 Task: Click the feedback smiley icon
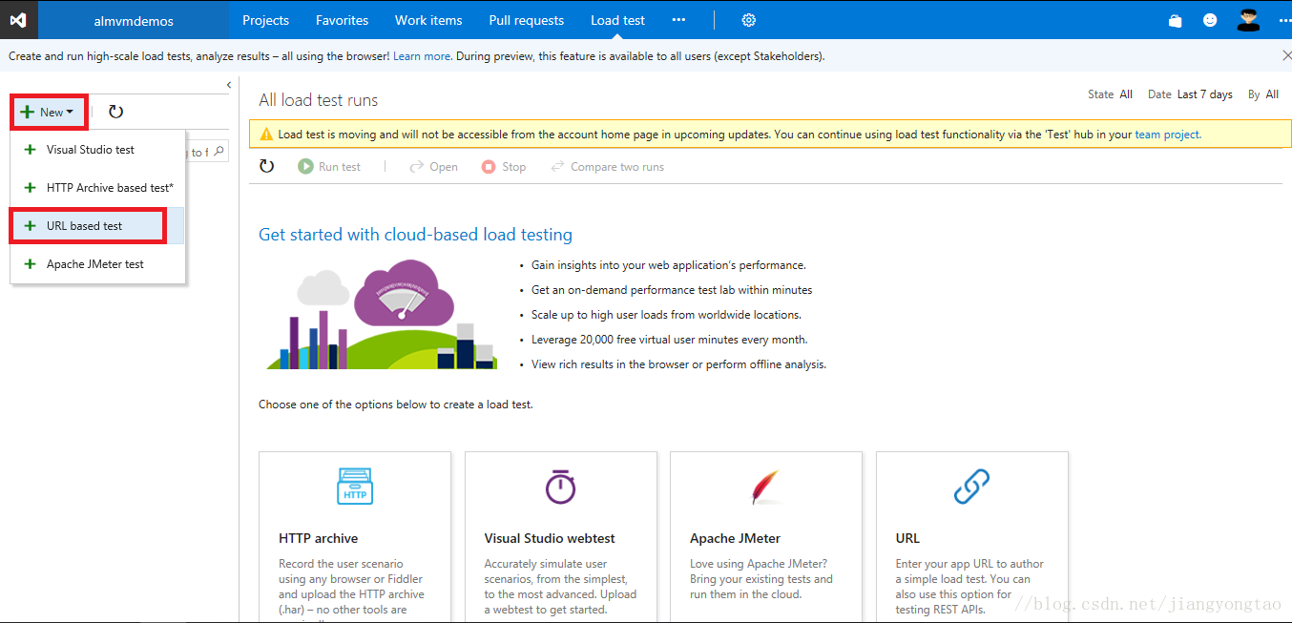point(1210,20)
